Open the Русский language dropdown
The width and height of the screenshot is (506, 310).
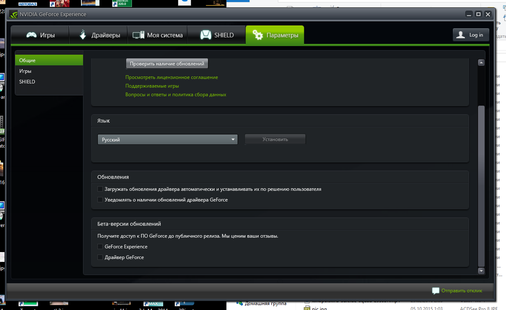pyautogui.click(x=168, y=140)
